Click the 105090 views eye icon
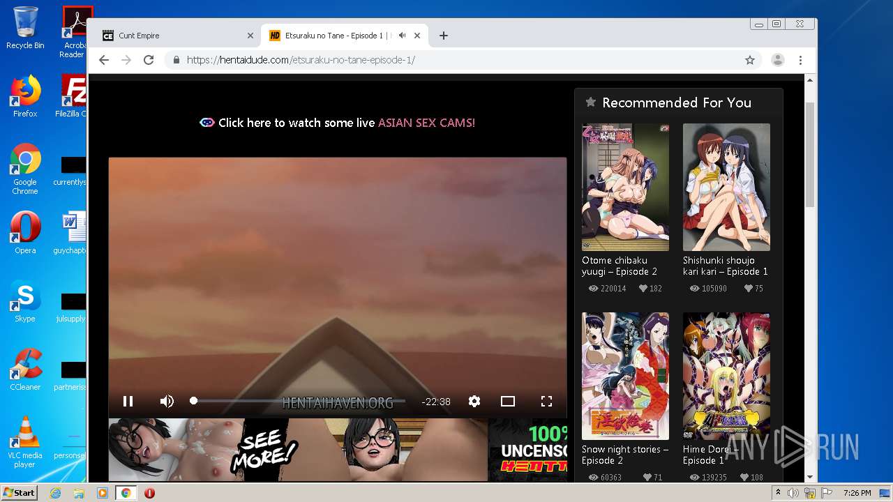Viewport: 893px width, 502px height. pyautogui.click(x=694, y=288)
